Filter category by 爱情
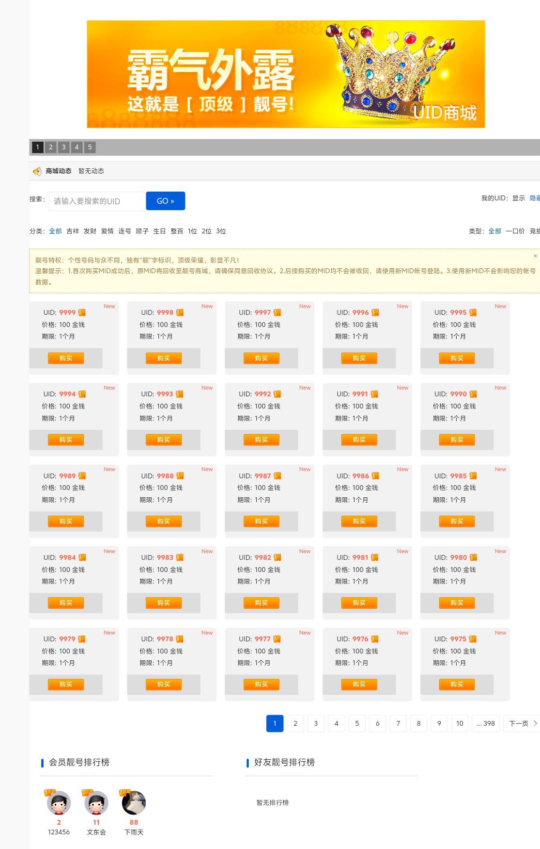540x849 pixels. pyautogui.click(x=108, y=231)
